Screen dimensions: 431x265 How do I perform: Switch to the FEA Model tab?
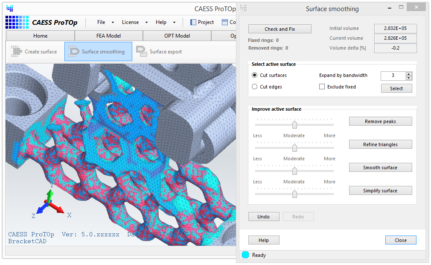(108, 36)
